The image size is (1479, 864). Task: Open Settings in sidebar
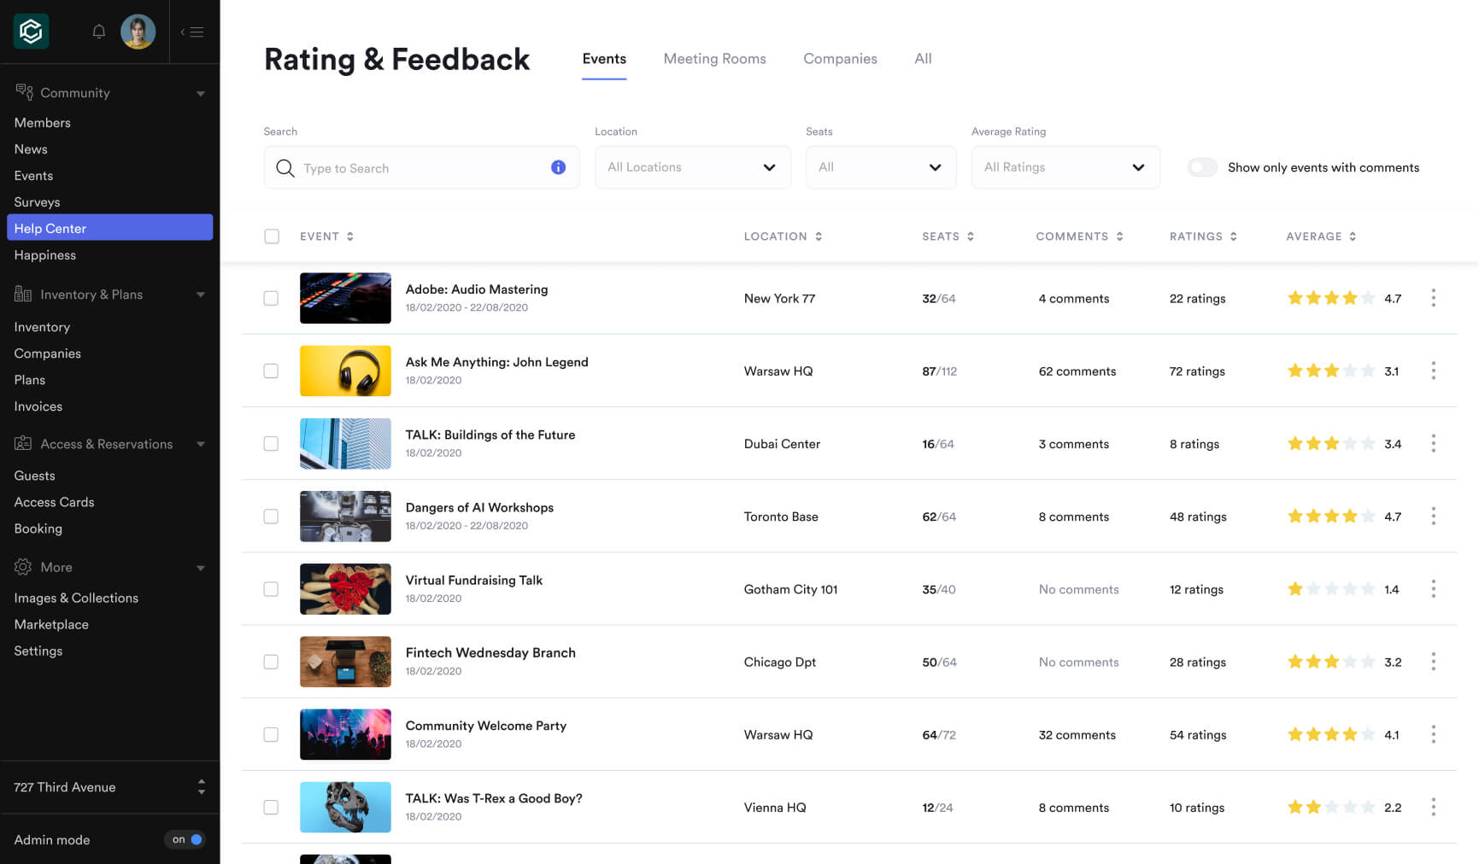(38, 651)
